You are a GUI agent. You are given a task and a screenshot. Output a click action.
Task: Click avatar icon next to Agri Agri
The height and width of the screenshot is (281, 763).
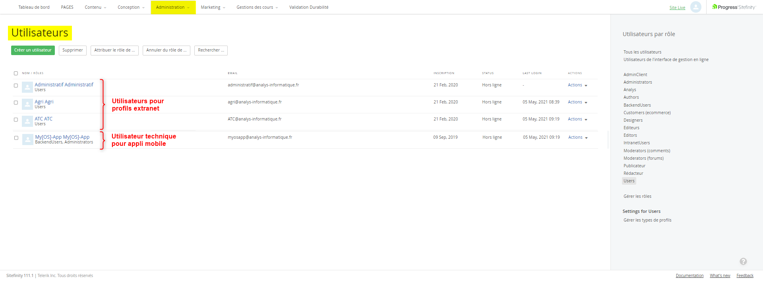point(27,104)
